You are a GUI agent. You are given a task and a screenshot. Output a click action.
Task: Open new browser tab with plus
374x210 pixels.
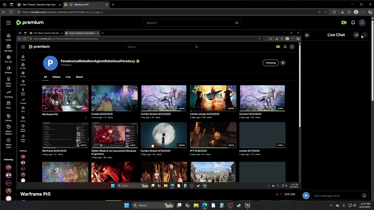(x=113, y=5)
